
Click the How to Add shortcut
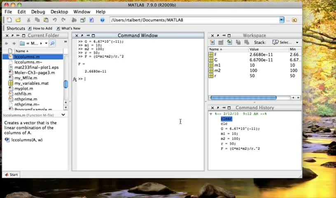point(40,28)
